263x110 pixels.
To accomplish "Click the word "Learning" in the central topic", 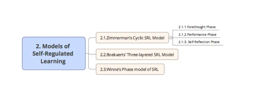I will pos(53,61).
